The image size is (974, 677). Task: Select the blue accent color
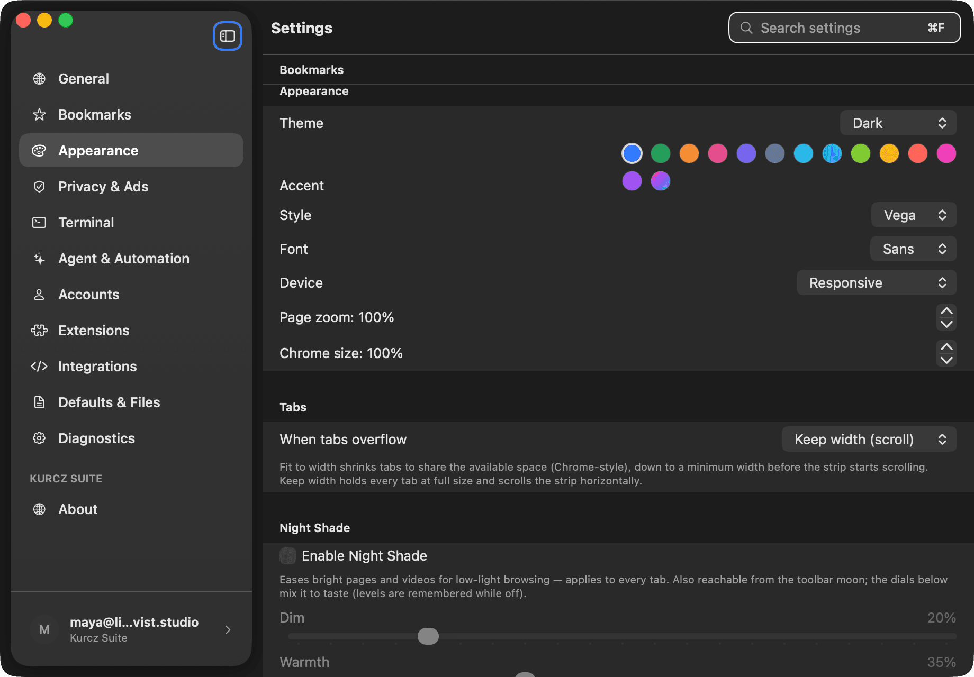click(632, 153)
